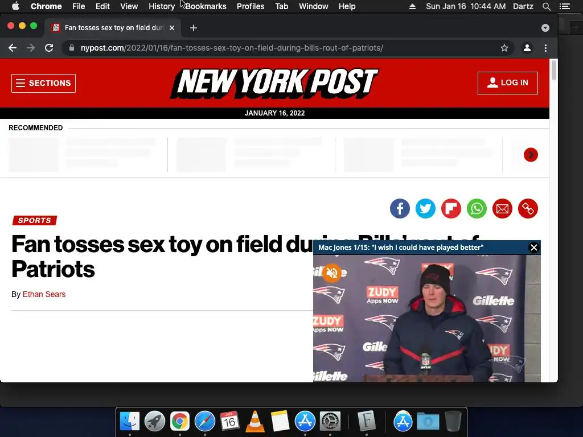Screen dimensions: 583x437
Task: Share article via Twitter icon
Action: click(x=425, y=208)
